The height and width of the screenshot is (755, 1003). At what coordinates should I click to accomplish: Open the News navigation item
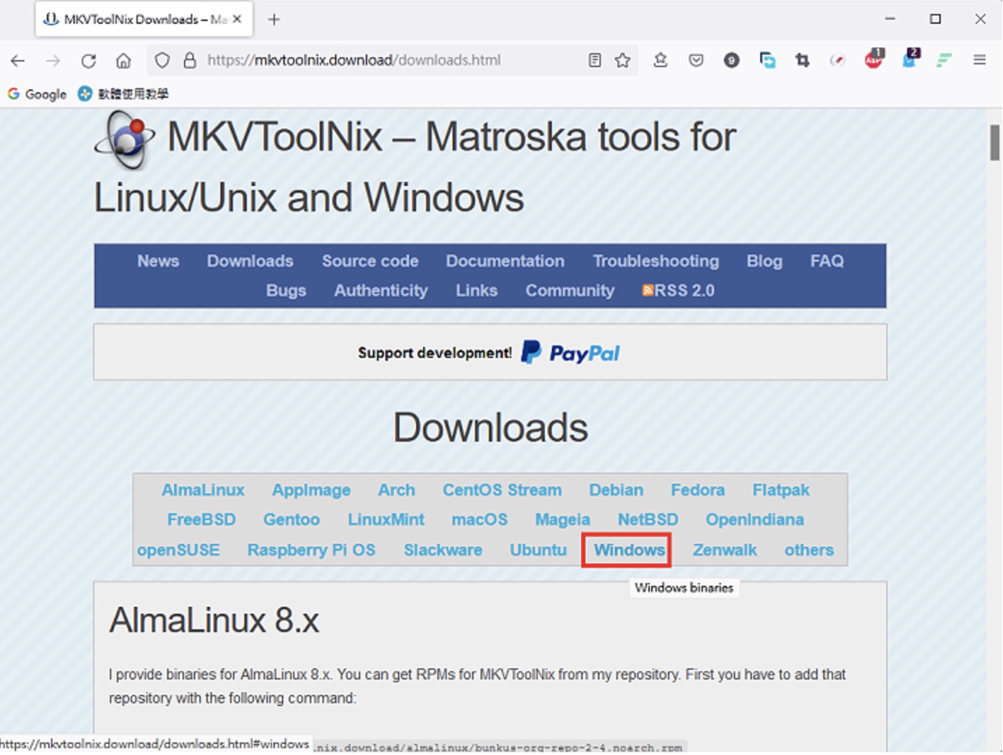point(158,261)
